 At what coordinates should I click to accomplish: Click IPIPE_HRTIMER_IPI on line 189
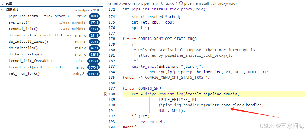[177, 100]
